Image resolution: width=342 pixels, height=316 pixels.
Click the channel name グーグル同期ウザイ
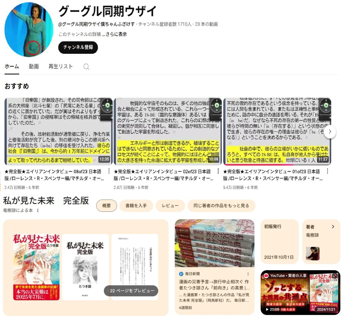(108, 11)
